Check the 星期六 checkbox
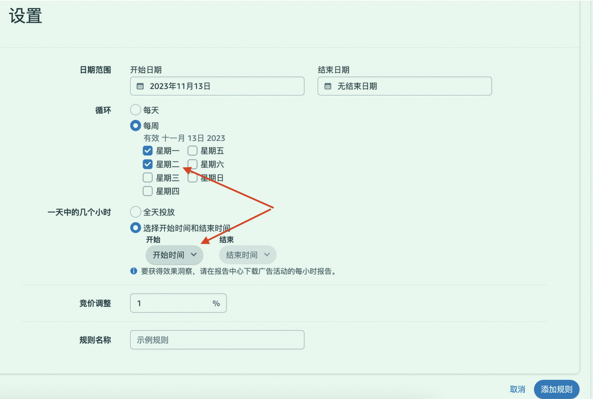Image resolution: width=593 pixels, height=399 pixels. pyautogui.click(x=192, y=164)
